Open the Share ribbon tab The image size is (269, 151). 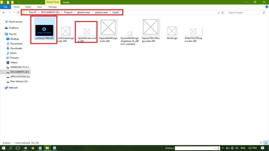coord(28,7)
